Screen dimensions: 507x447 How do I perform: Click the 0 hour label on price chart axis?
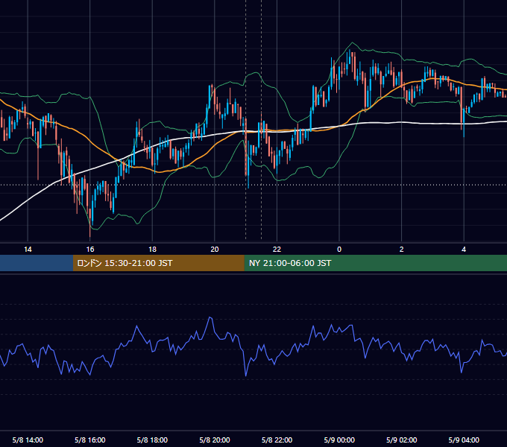coord(339,250)
